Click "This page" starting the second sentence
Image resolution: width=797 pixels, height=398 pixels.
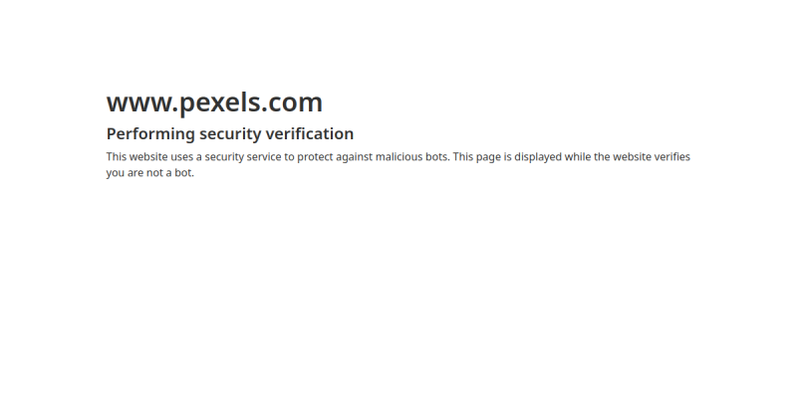point(477,157)
